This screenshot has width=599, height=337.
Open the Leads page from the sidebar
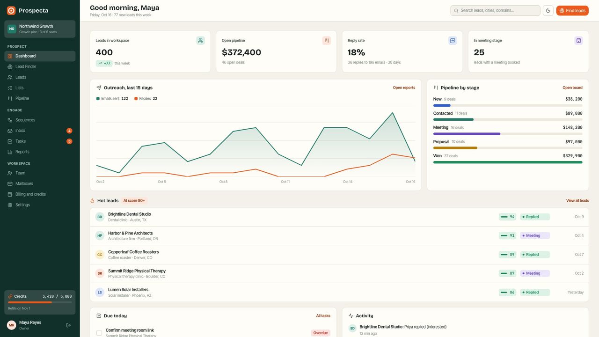tap(40, 77)
